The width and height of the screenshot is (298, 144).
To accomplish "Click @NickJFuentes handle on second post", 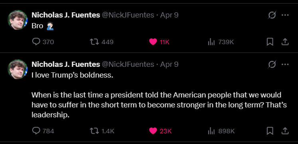I will pyautogui.click(x=128, y=64).
